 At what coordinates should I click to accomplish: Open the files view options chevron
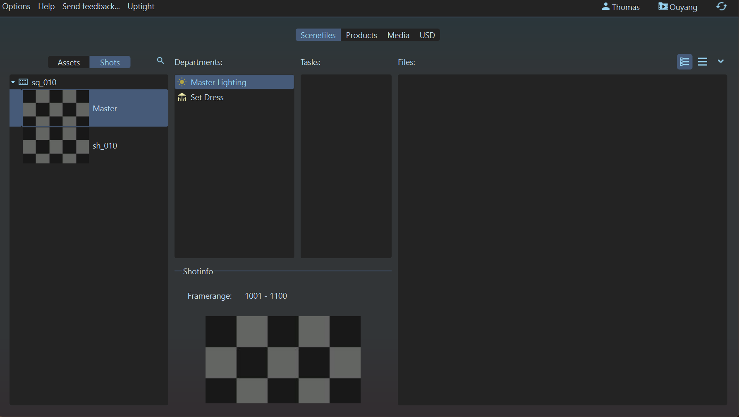click(x=720, y=61)
